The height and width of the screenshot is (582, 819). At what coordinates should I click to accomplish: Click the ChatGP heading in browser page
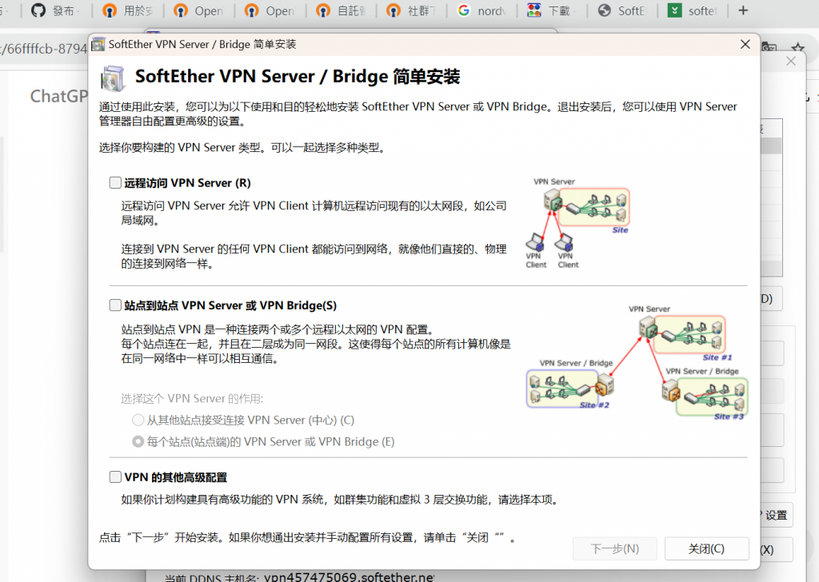click(x=59, y=96)
